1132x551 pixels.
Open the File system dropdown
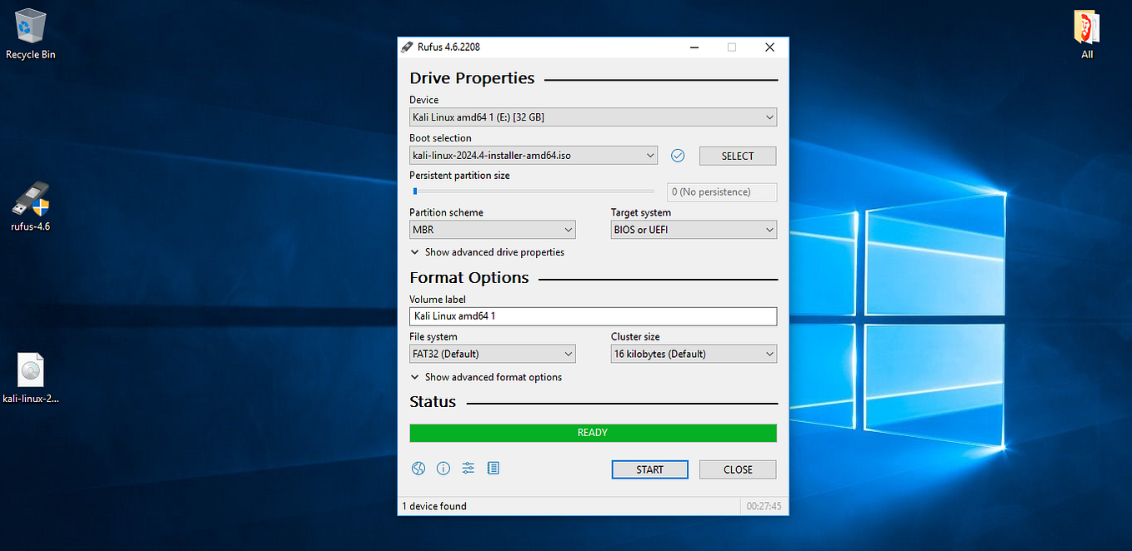(493, 354)
